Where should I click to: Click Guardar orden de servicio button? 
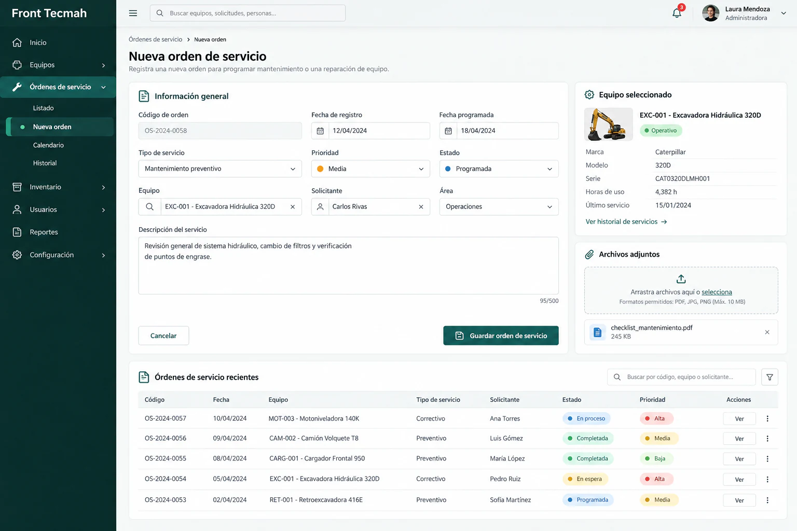click(x=501, y=336)
